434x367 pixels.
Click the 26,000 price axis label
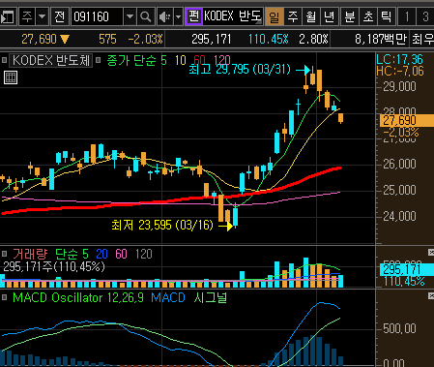tap(399, 165)
